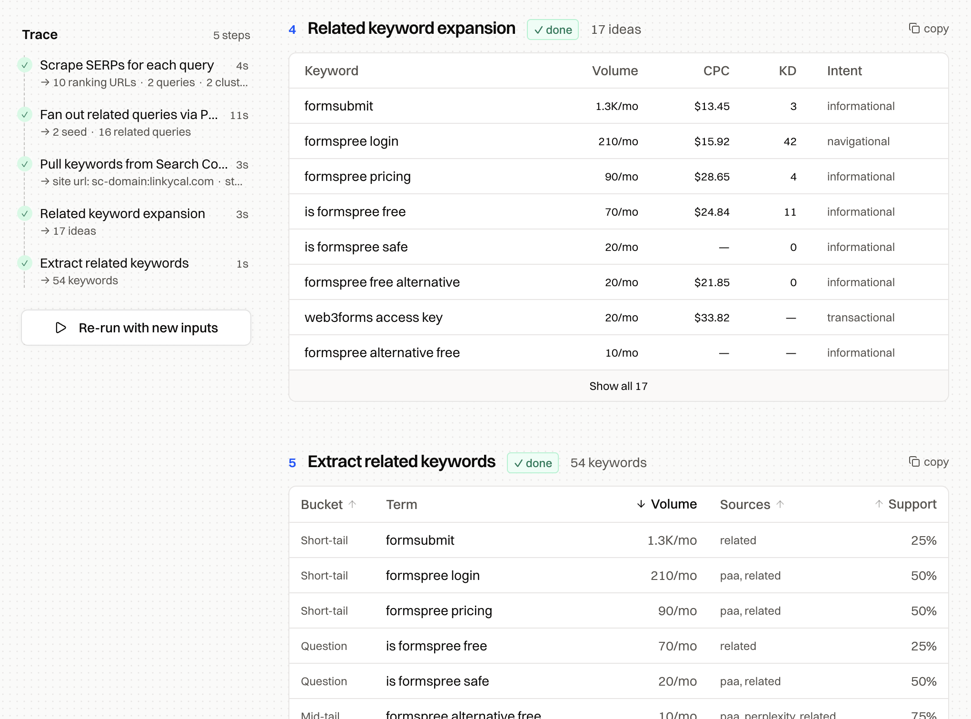The image size is (971, 719).
Task: Select formsubmit term in Extract related keywords table
Action: (x=420, y=540)
